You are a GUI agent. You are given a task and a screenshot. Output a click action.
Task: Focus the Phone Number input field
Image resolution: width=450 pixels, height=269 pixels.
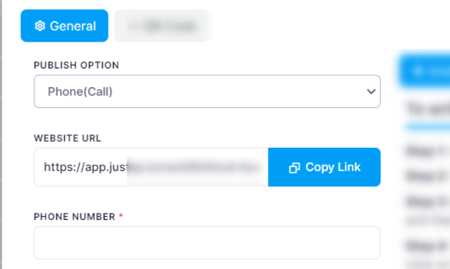pos(207,243)
